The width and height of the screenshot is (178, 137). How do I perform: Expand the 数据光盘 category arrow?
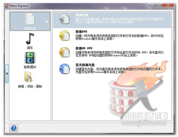click(x=47, y=22)
